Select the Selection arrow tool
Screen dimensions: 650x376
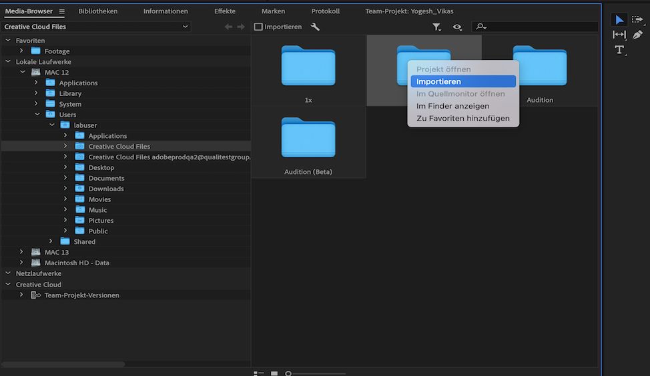click(619, 20)
